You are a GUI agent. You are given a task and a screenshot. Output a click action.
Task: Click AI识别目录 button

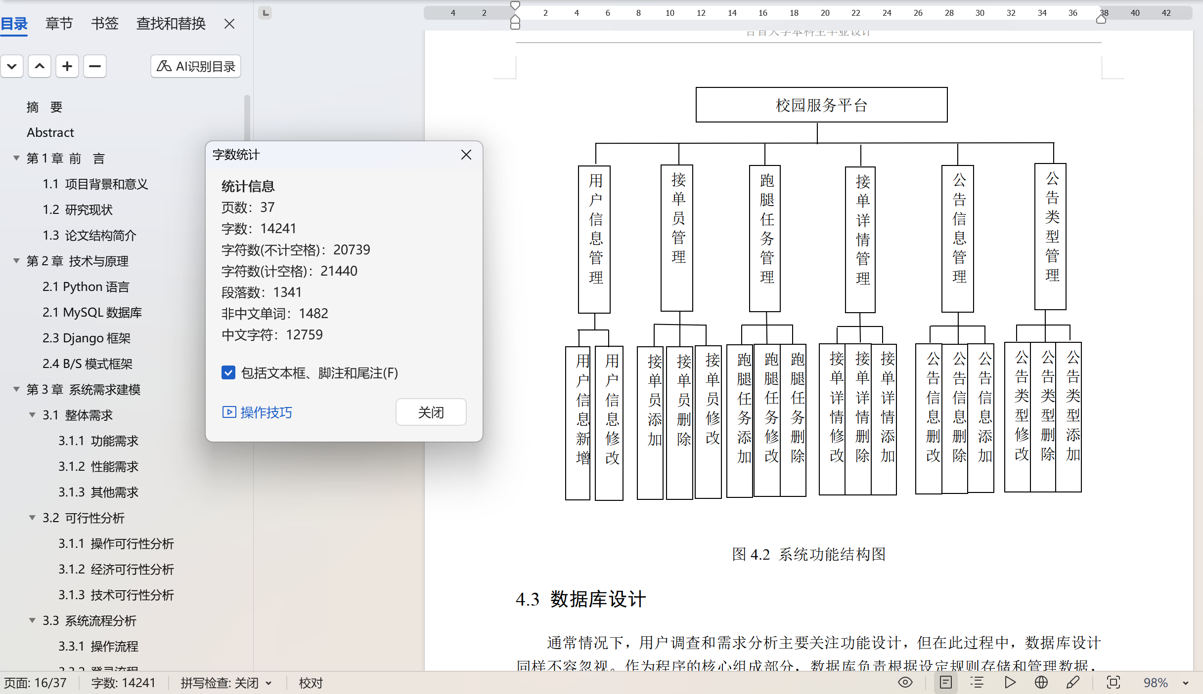click(x=196, y=66)
